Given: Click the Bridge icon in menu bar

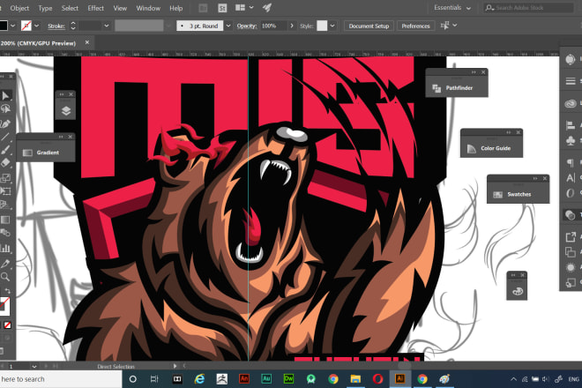Looking at the screenshot, I should click(203, 8).
